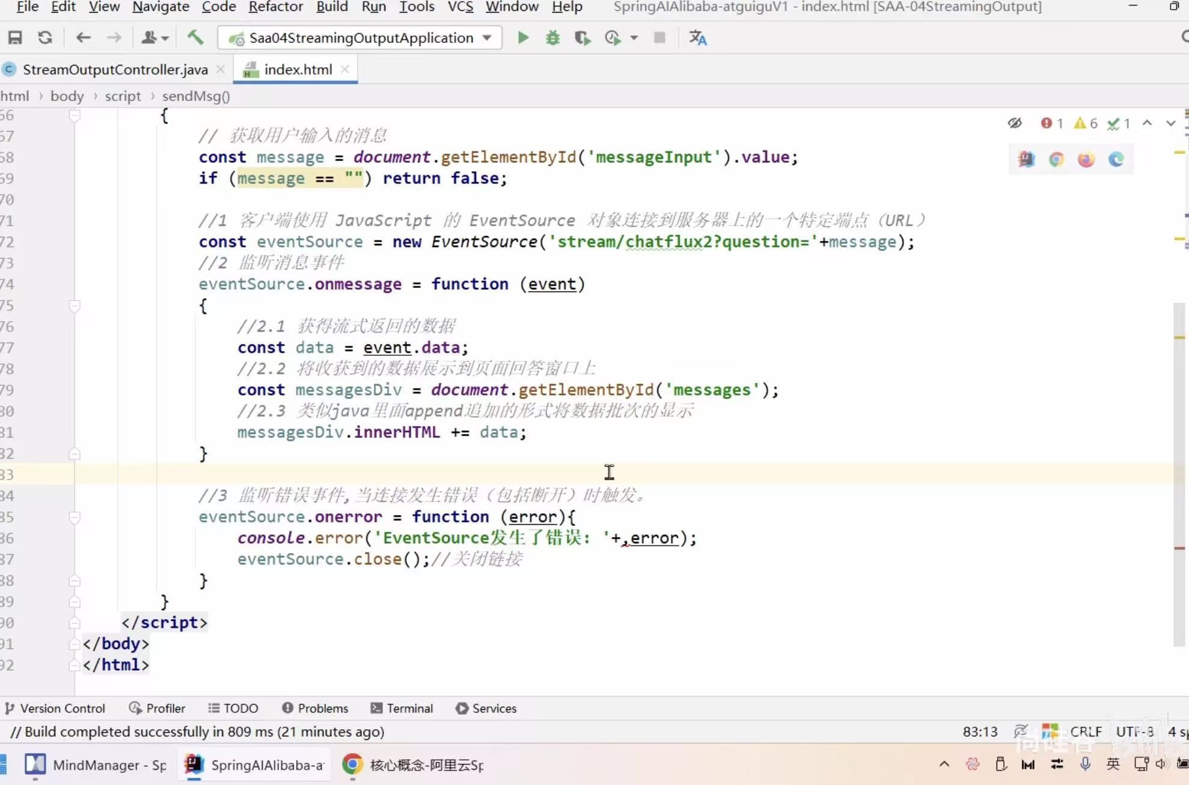Viewport: 1189px width, 785px height.
Task: Open page in Chrome browser icon
Action: click(x=1056, y=159)
